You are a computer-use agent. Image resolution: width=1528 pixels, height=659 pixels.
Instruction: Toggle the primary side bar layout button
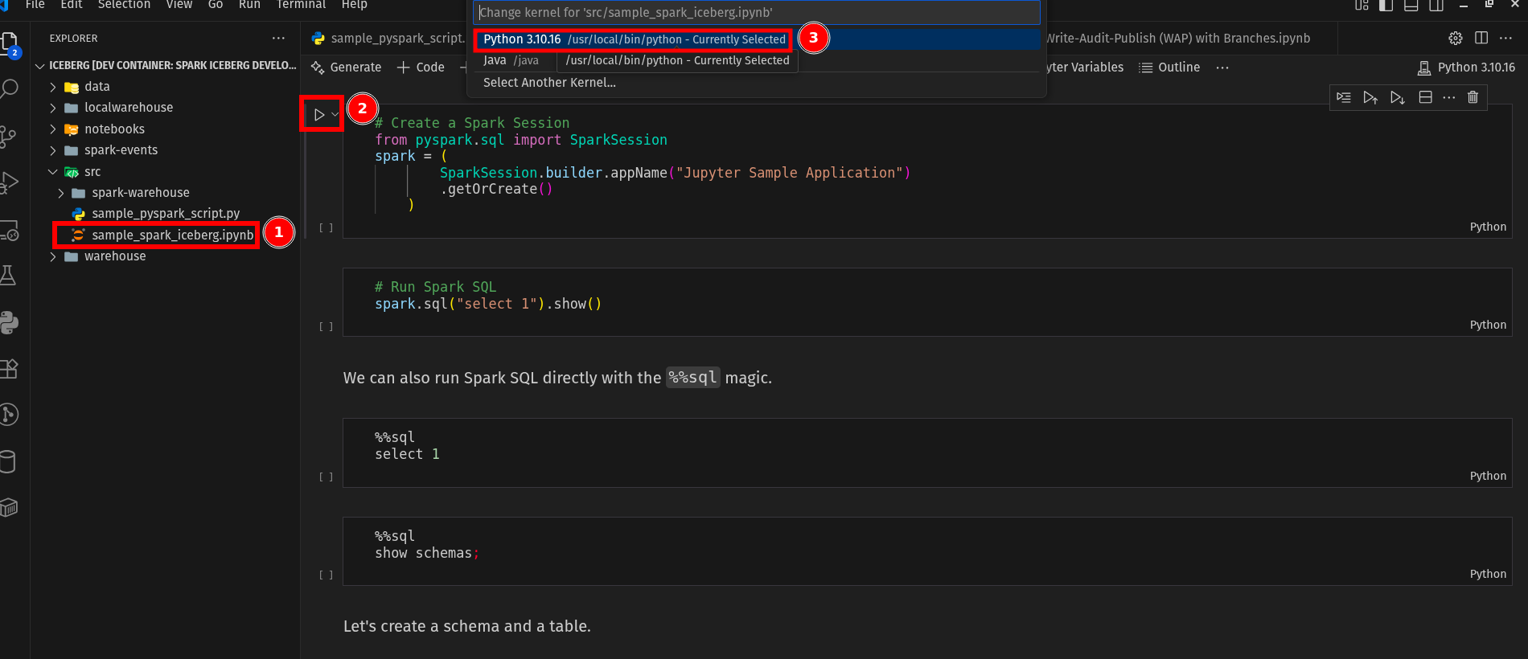(1386, 5)
